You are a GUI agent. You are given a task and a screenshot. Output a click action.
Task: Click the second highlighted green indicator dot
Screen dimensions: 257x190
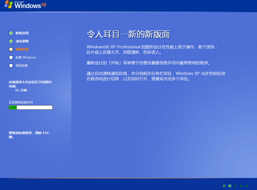click(230, 186)
